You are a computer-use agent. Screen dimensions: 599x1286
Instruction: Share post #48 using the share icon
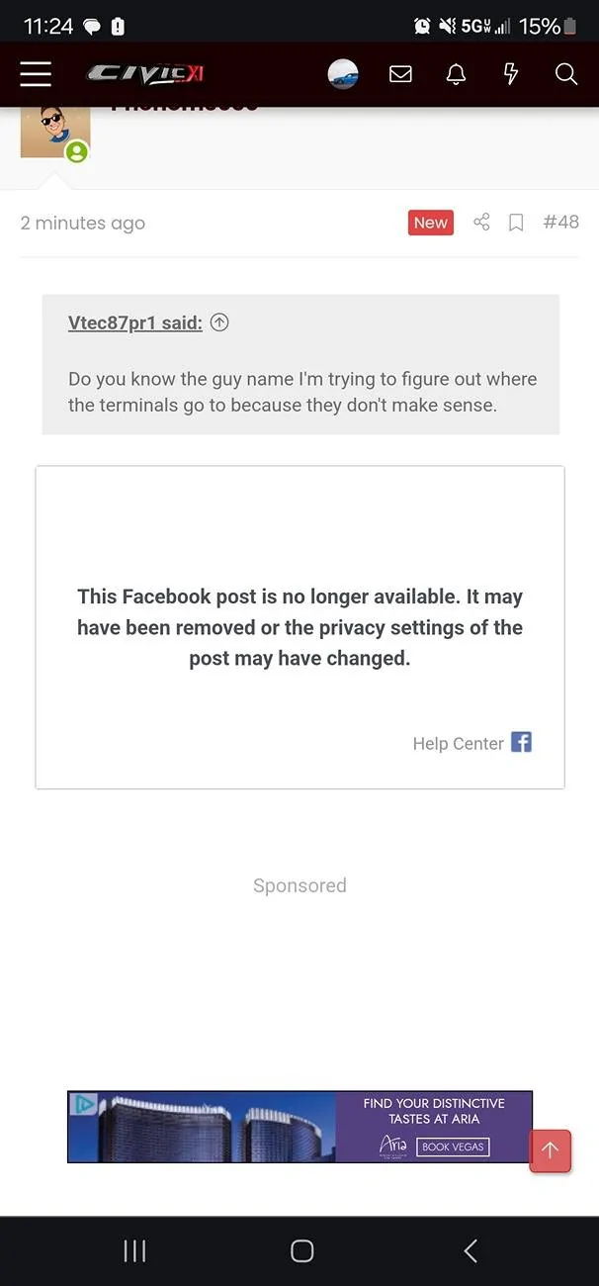click(x=481, y=223)
